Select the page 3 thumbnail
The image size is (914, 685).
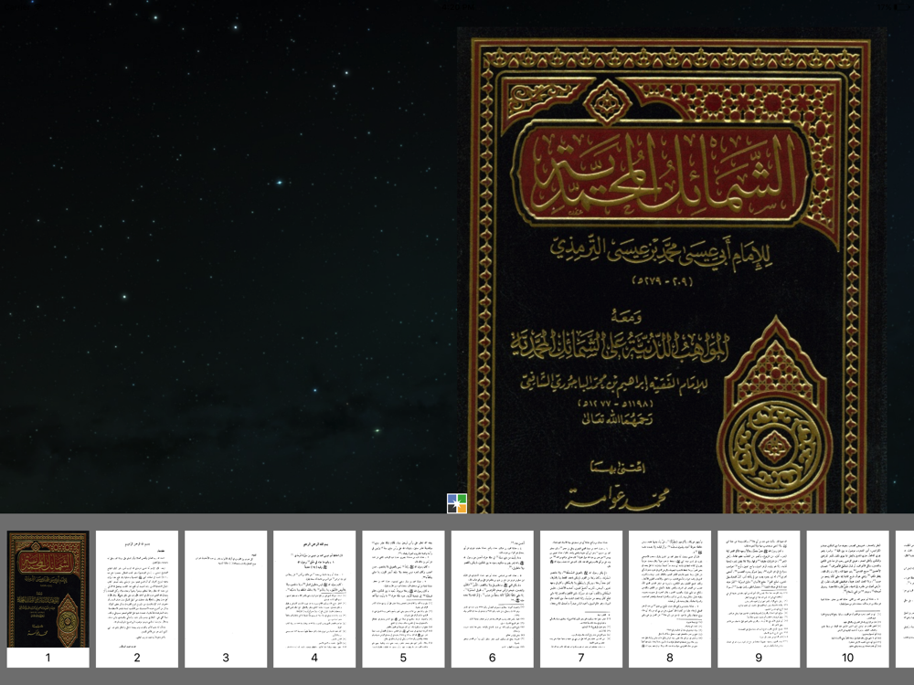point(226,599)
